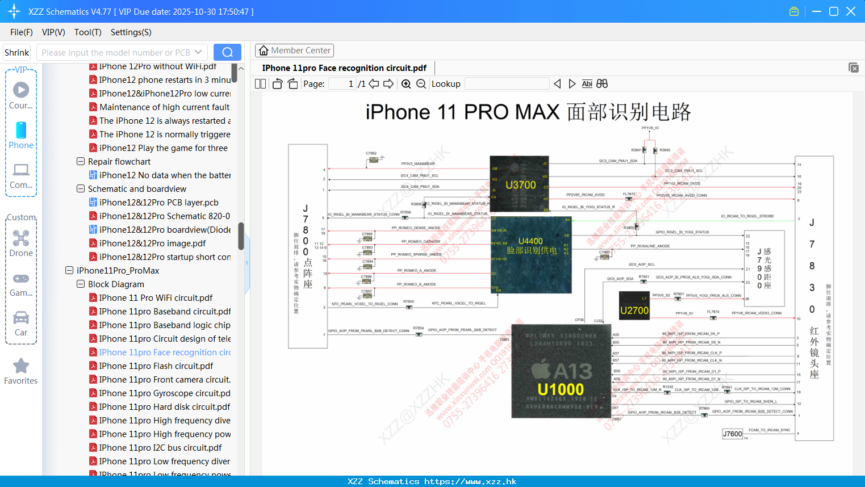Zoom in on the schematic

(406, 84)
